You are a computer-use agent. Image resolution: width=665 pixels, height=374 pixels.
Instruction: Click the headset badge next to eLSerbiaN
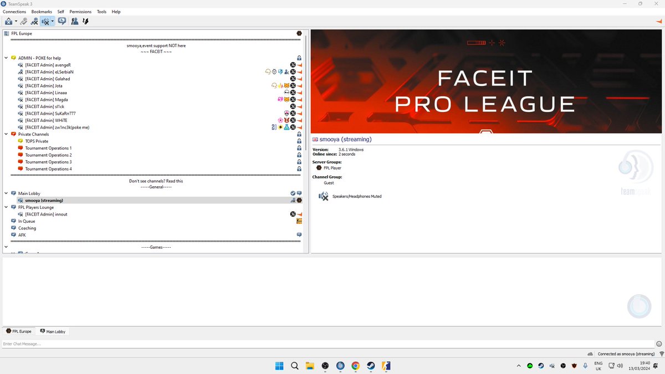(268, 72)
